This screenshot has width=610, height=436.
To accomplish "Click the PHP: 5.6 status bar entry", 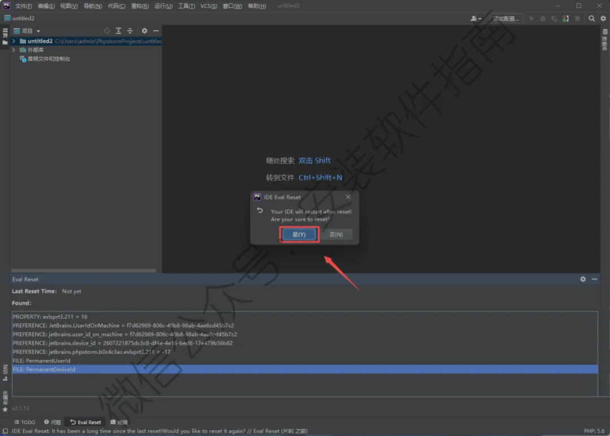I will (x=594, y=431).
